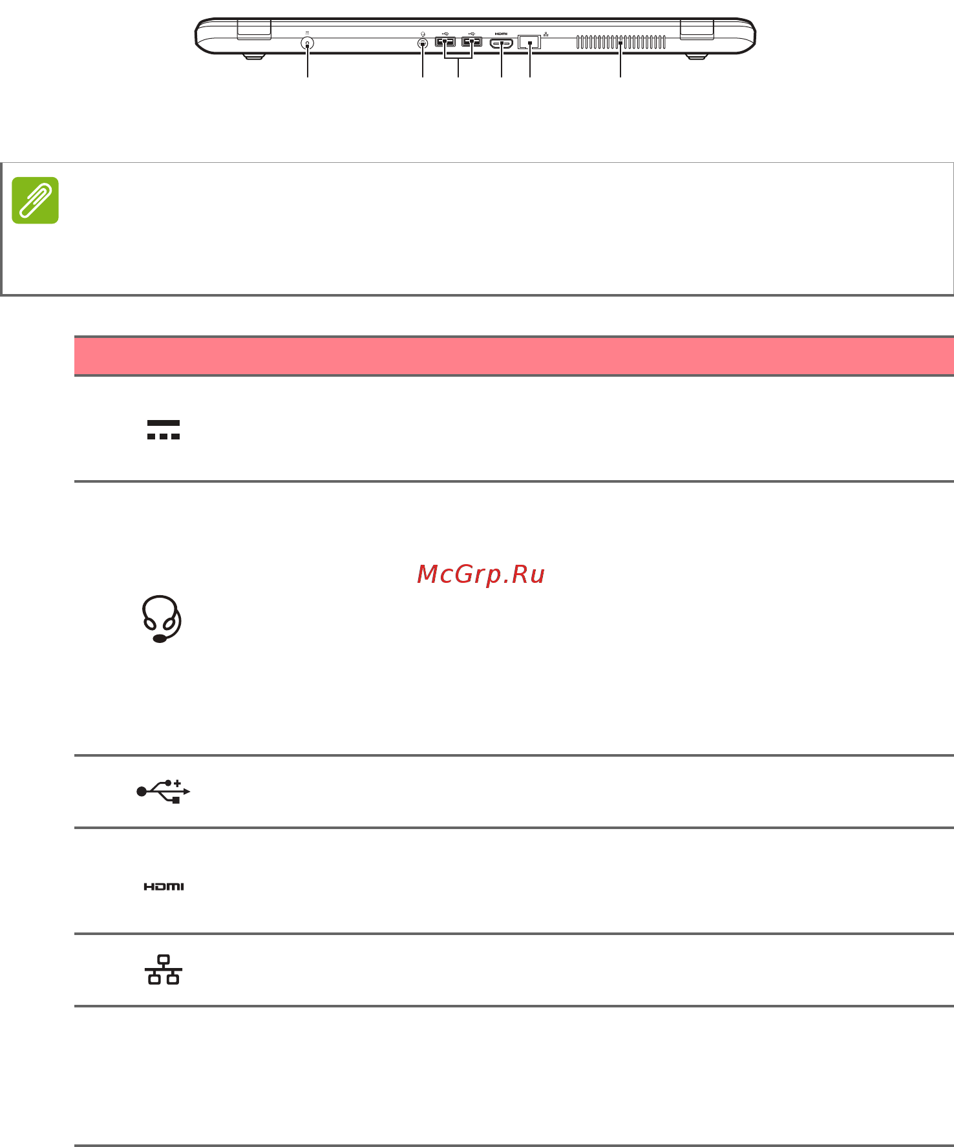Click the Ethernet port on laptop diagram

click(x=529, y=43)
